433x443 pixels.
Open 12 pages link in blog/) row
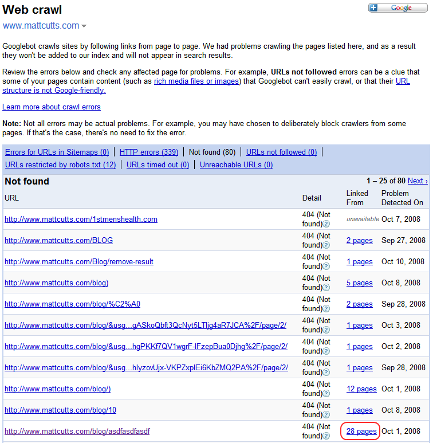(361, 389)
